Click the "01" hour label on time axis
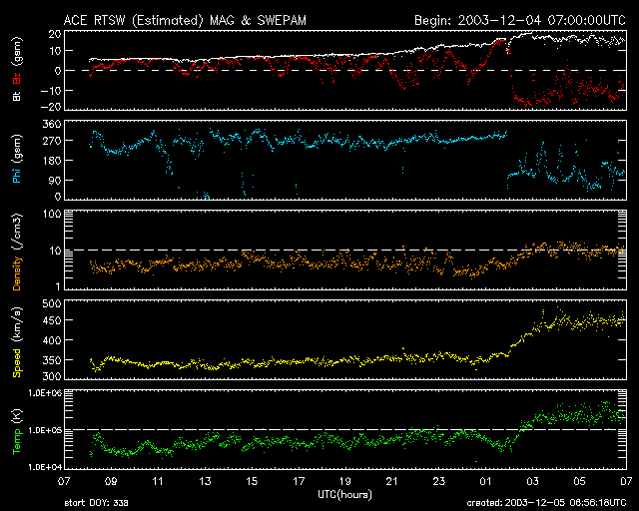The image size is (639, 511). point(486,482)
